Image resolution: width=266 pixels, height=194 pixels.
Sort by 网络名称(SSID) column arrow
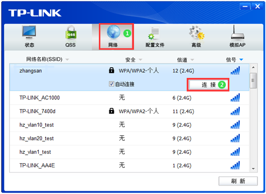click(x=67, y=60)
